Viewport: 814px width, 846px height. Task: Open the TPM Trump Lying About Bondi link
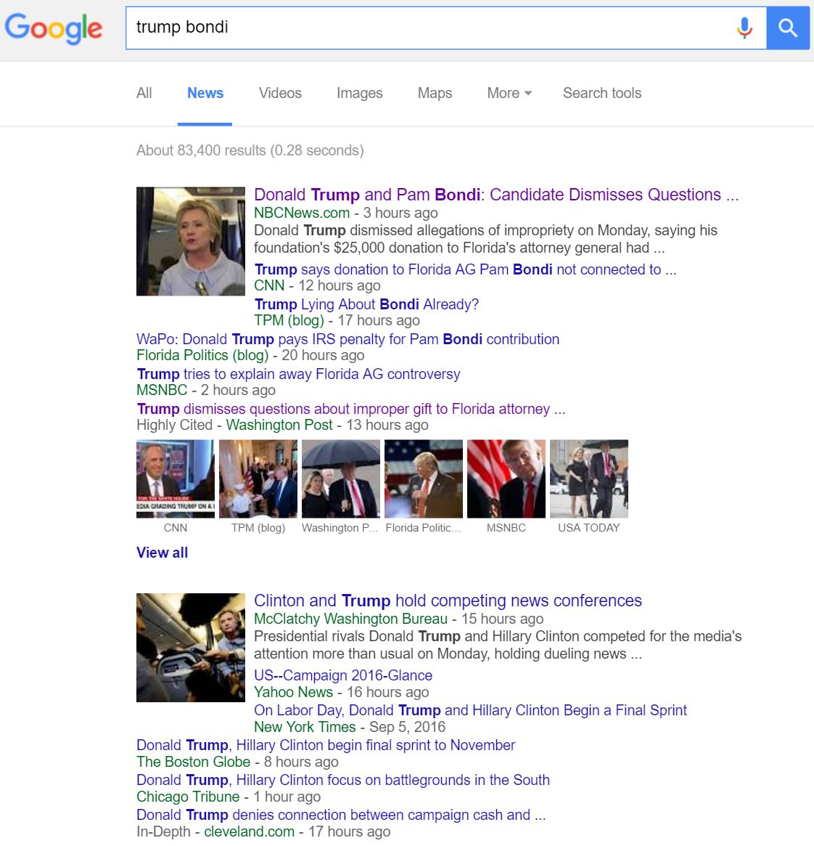click(x=366, y=304)
